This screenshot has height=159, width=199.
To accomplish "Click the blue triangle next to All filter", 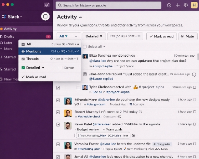I will [x=66, y=36].
